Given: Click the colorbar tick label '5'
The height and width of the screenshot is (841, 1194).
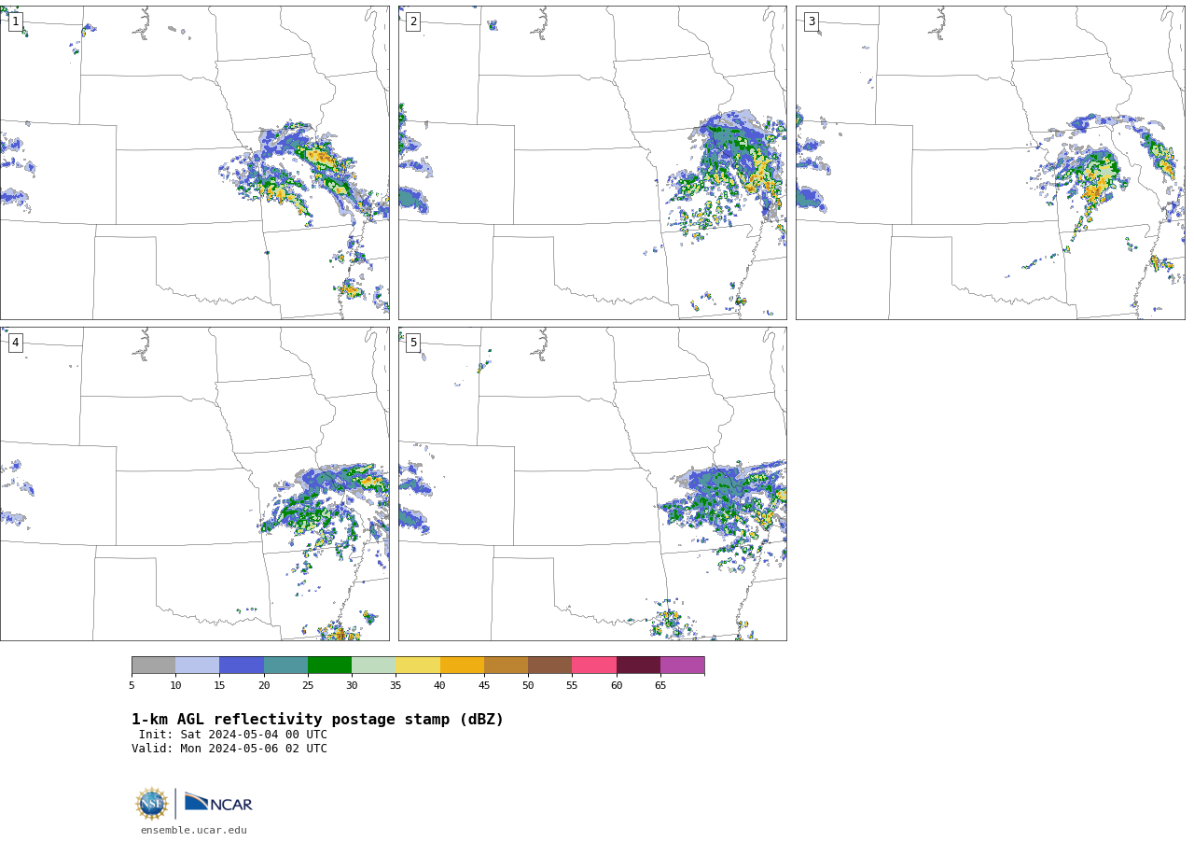Looking at the screenshot, I should click(132, 686).
